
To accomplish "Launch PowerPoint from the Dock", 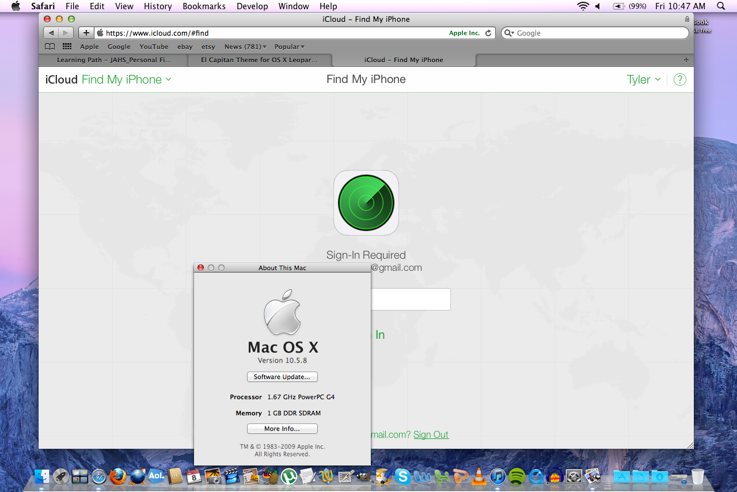I will click(461, 476).
